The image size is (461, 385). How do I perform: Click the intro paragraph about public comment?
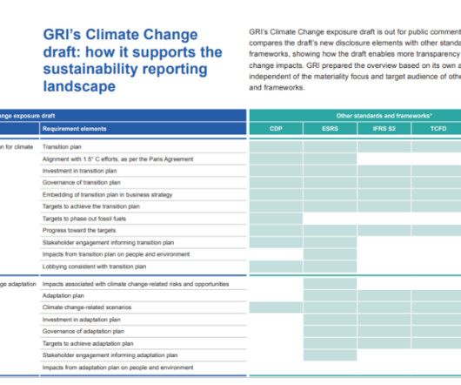point(355,60)
